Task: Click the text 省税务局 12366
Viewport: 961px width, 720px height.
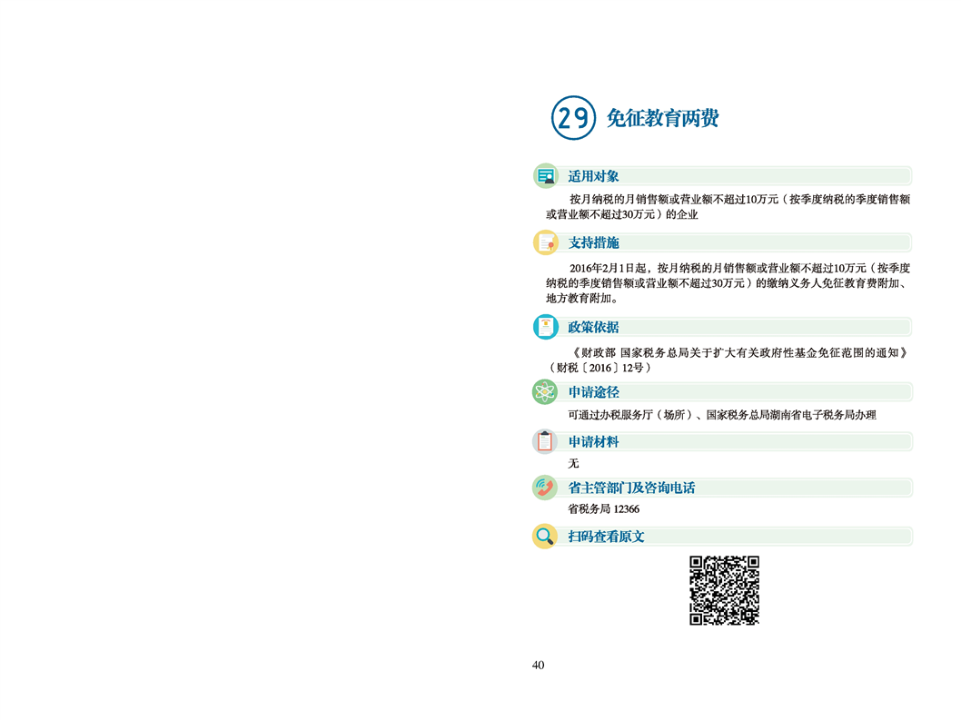Action: point(604,509)
